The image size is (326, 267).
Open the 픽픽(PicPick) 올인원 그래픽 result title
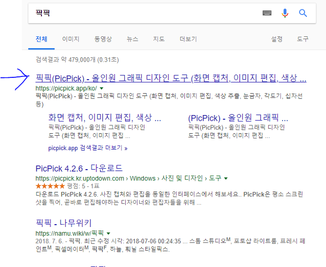pyautogui.click(x=171, y=78)
